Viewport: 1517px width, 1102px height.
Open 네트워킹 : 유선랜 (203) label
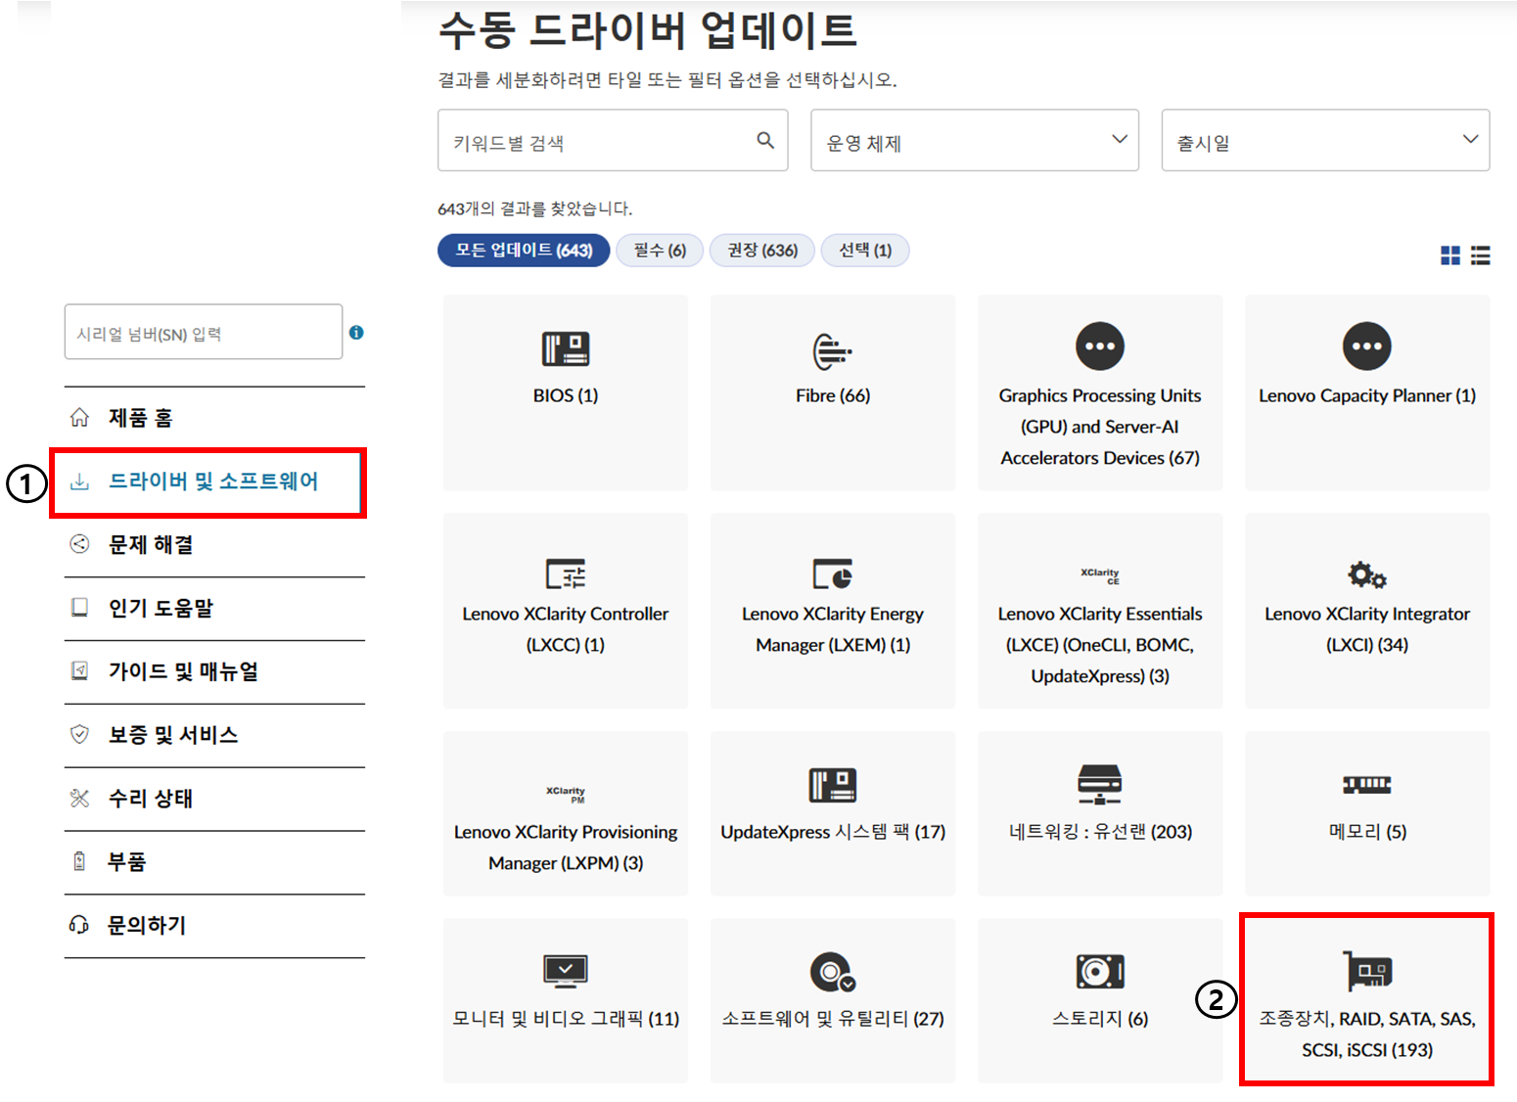1100,832
